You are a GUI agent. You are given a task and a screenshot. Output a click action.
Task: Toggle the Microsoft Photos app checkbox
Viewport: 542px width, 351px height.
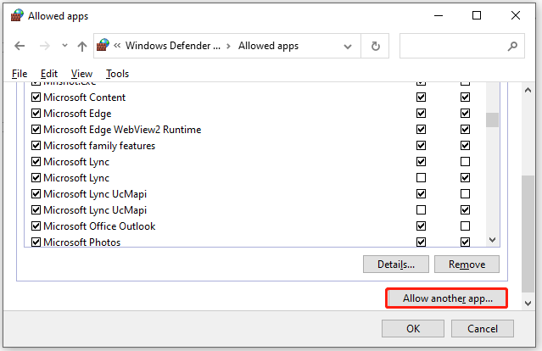(x=36, y=242)
